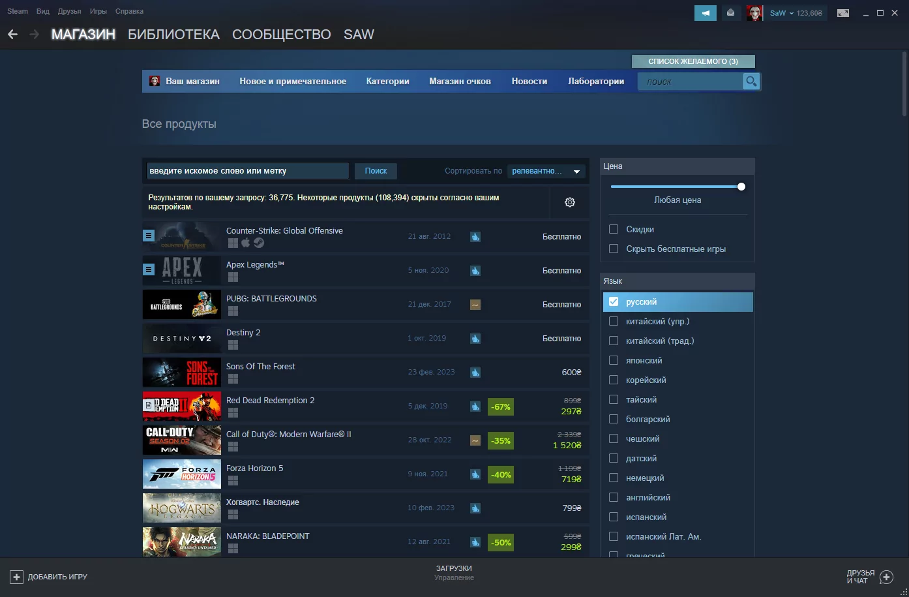
Task: Open the Друзья menu
Action: coord(69,11)
